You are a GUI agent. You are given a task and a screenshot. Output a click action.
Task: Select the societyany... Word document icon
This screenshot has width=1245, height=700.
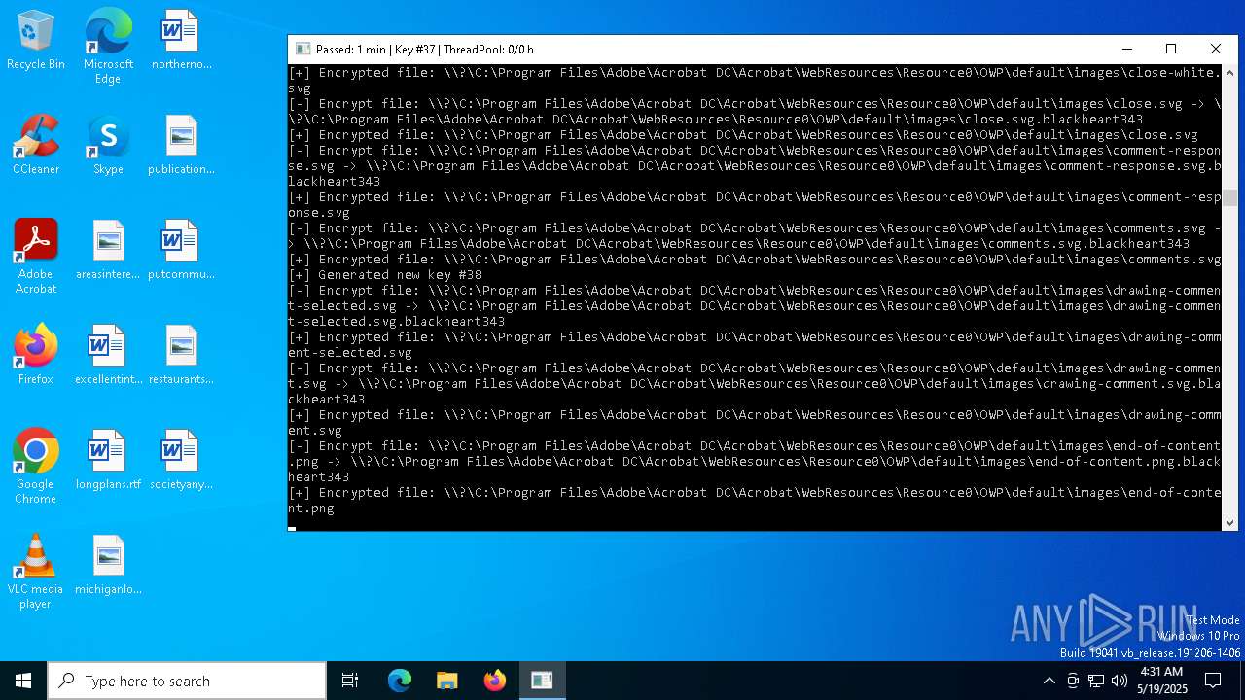[181, 460]
